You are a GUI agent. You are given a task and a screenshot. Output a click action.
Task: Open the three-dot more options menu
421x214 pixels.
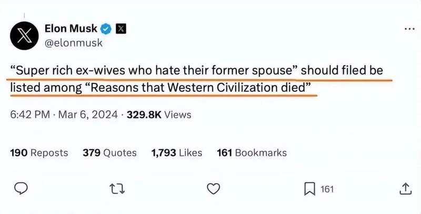click(409, 29)
